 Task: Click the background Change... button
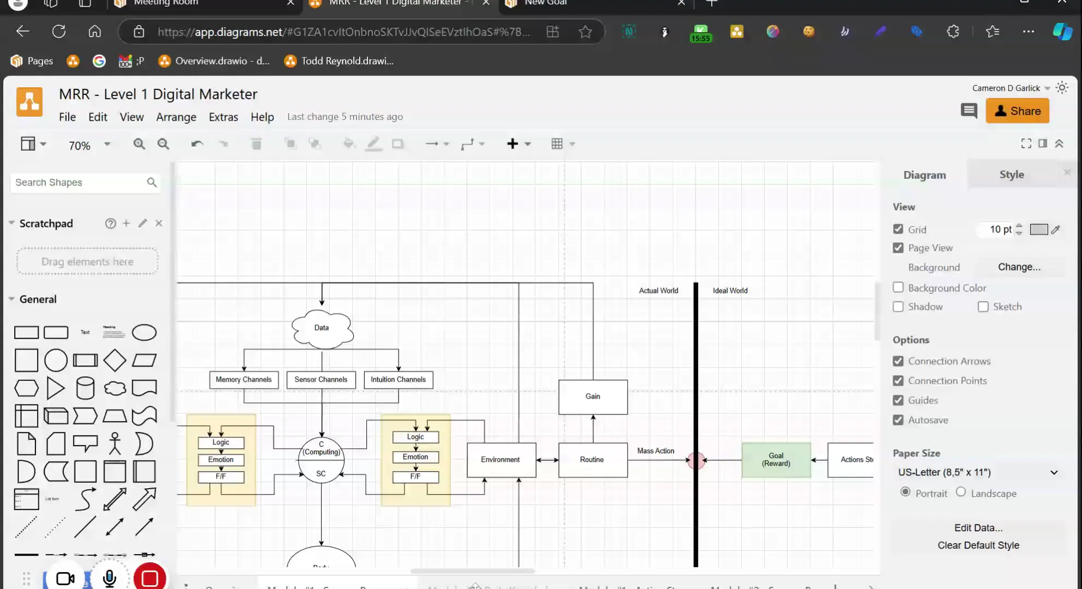pos(1019,267)
